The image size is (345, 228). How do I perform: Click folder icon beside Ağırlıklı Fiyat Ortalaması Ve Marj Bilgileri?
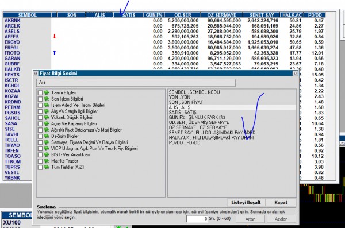47,130
